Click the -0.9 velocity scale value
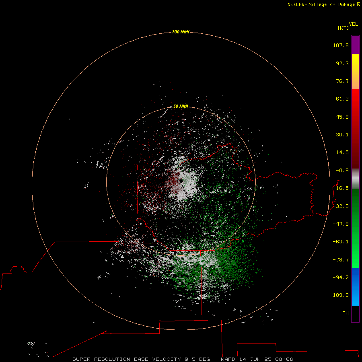The height and width of the screenshot is (362, 362). click(342, 171)
